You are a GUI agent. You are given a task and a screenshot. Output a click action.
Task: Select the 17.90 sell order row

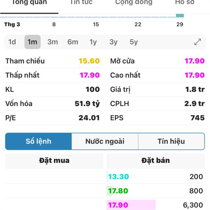click(x=156, y=205)
